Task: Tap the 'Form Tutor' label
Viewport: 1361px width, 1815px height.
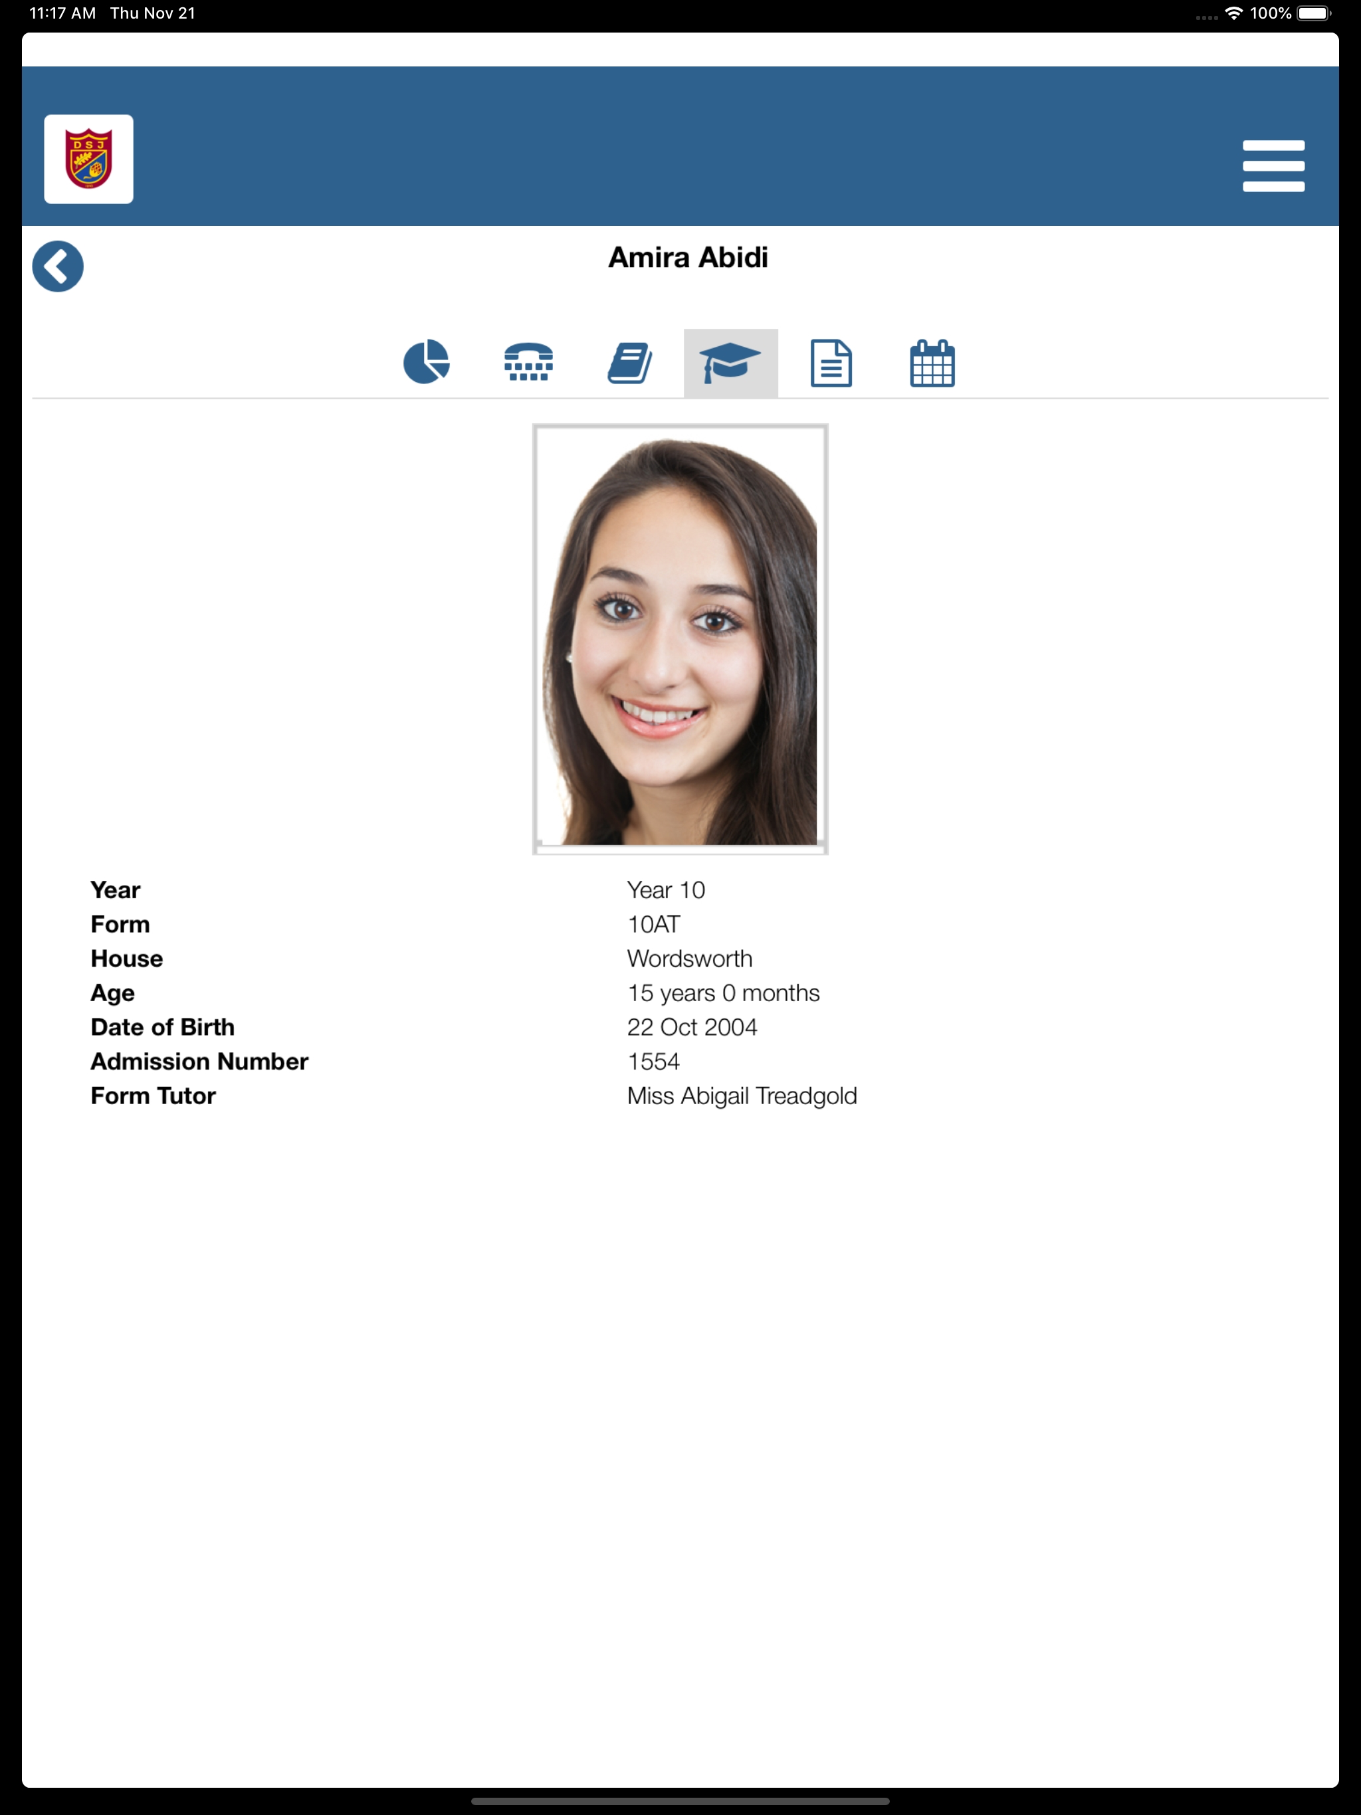Action: click(154, 1096)
